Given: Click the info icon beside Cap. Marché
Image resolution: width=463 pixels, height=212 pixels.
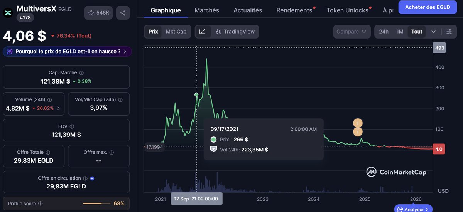Looking at the screenshot, I should click(81, 73).
